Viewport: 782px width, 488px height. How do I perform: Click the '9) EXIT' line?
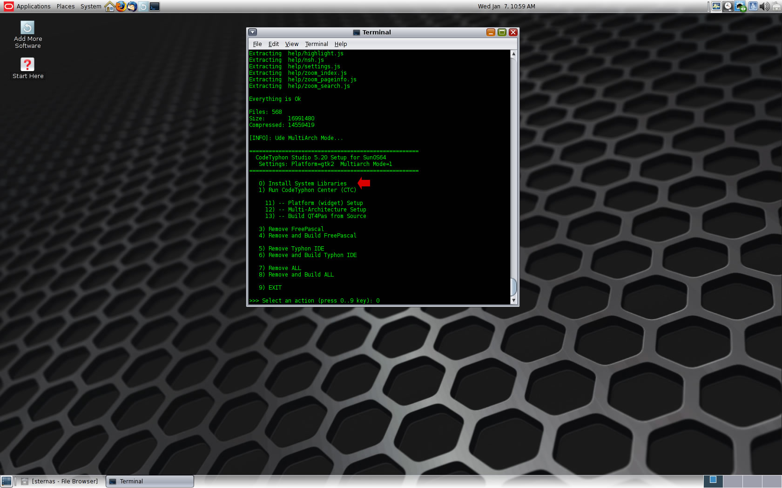(270, 288)
